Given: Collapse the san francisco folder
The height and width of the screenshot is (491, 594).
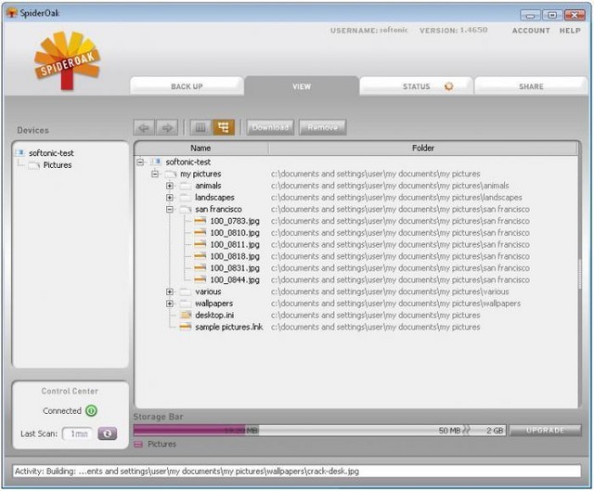Looking at the screenshot, I should click(170, 210).
